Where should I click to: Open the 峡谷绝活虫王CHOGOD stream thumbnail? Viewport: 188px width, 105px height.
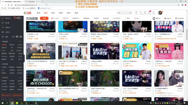[x=41, y=78]
